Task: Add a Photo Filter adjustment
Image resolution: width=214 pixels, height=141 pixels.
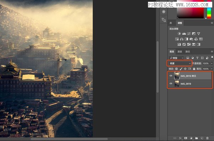Action: [x=191, y=39]
